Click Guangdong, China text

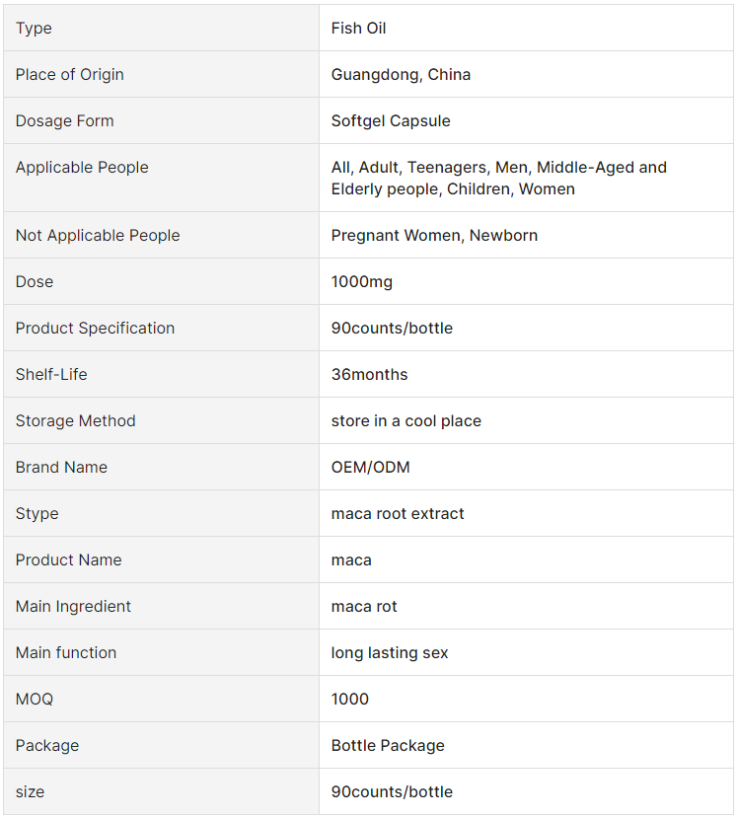tap(401, 75)
